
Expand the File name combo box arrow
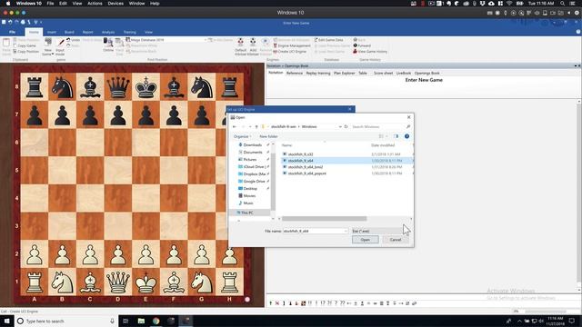pyautogui.click(x=346, y=231)
